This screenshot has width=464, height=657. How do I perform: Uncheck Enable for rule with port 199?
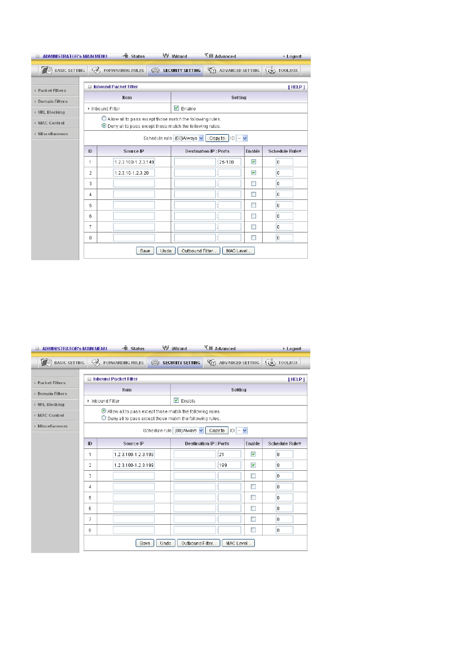coord(253,464)
